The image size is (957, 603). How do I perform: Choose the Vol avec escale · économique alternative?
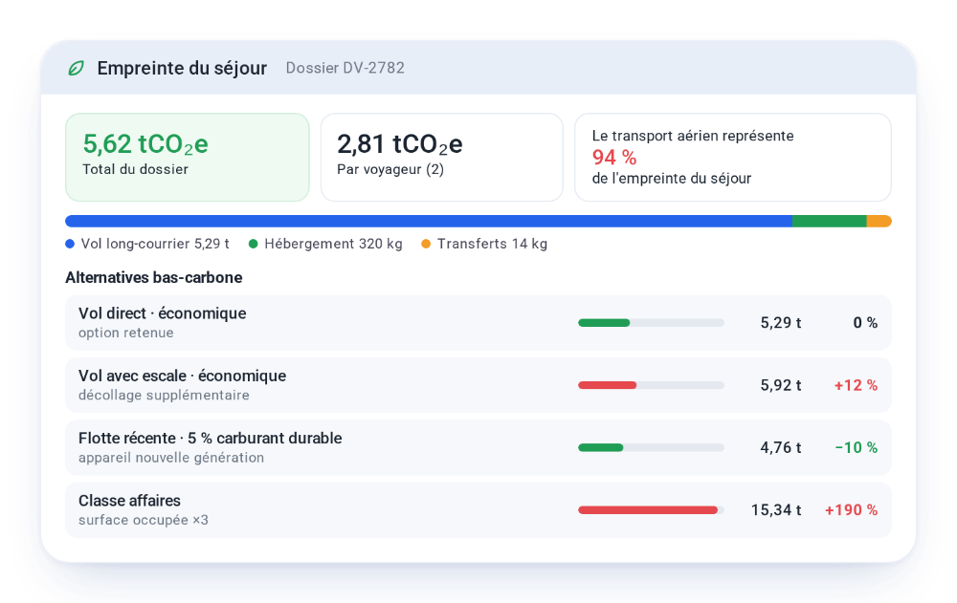478,385
